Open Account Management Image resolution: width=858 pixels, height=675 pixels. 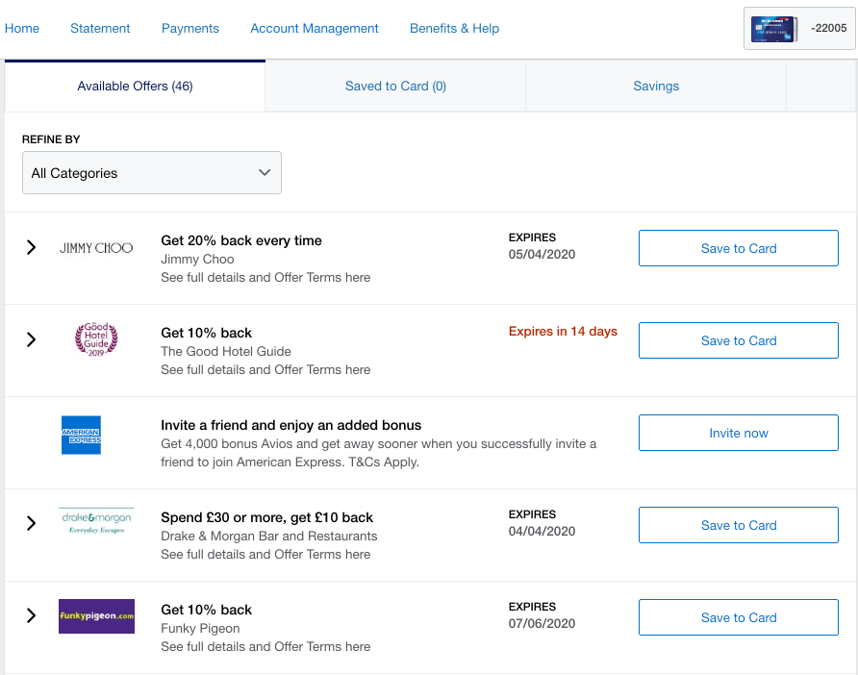click(x=315, y=29)
